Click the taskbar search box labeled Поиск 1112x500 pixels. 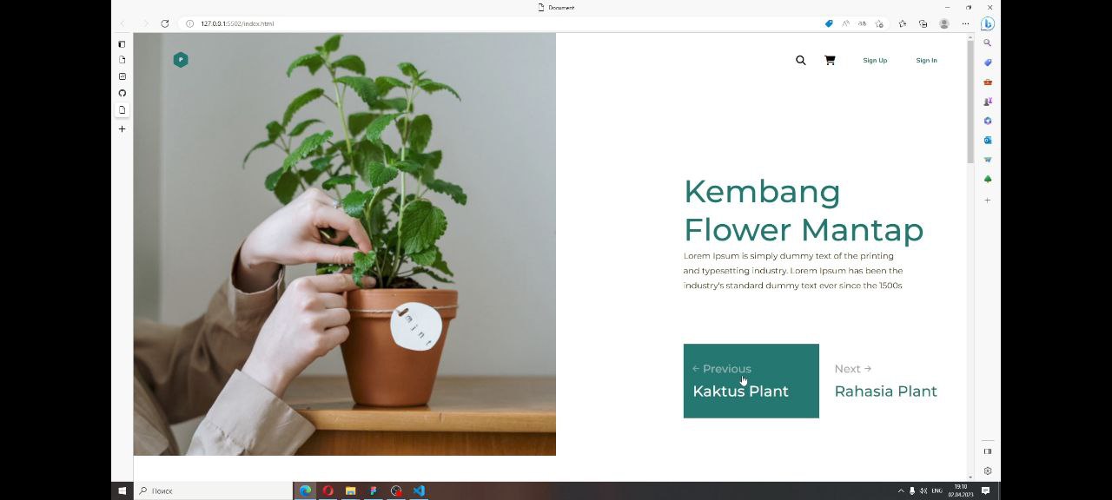coord(213,490)
